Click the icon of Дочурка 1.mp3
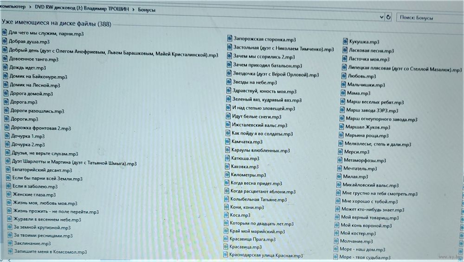Viewport: 464px width, 262px height. pyautogui.click(x=7, y=136)
